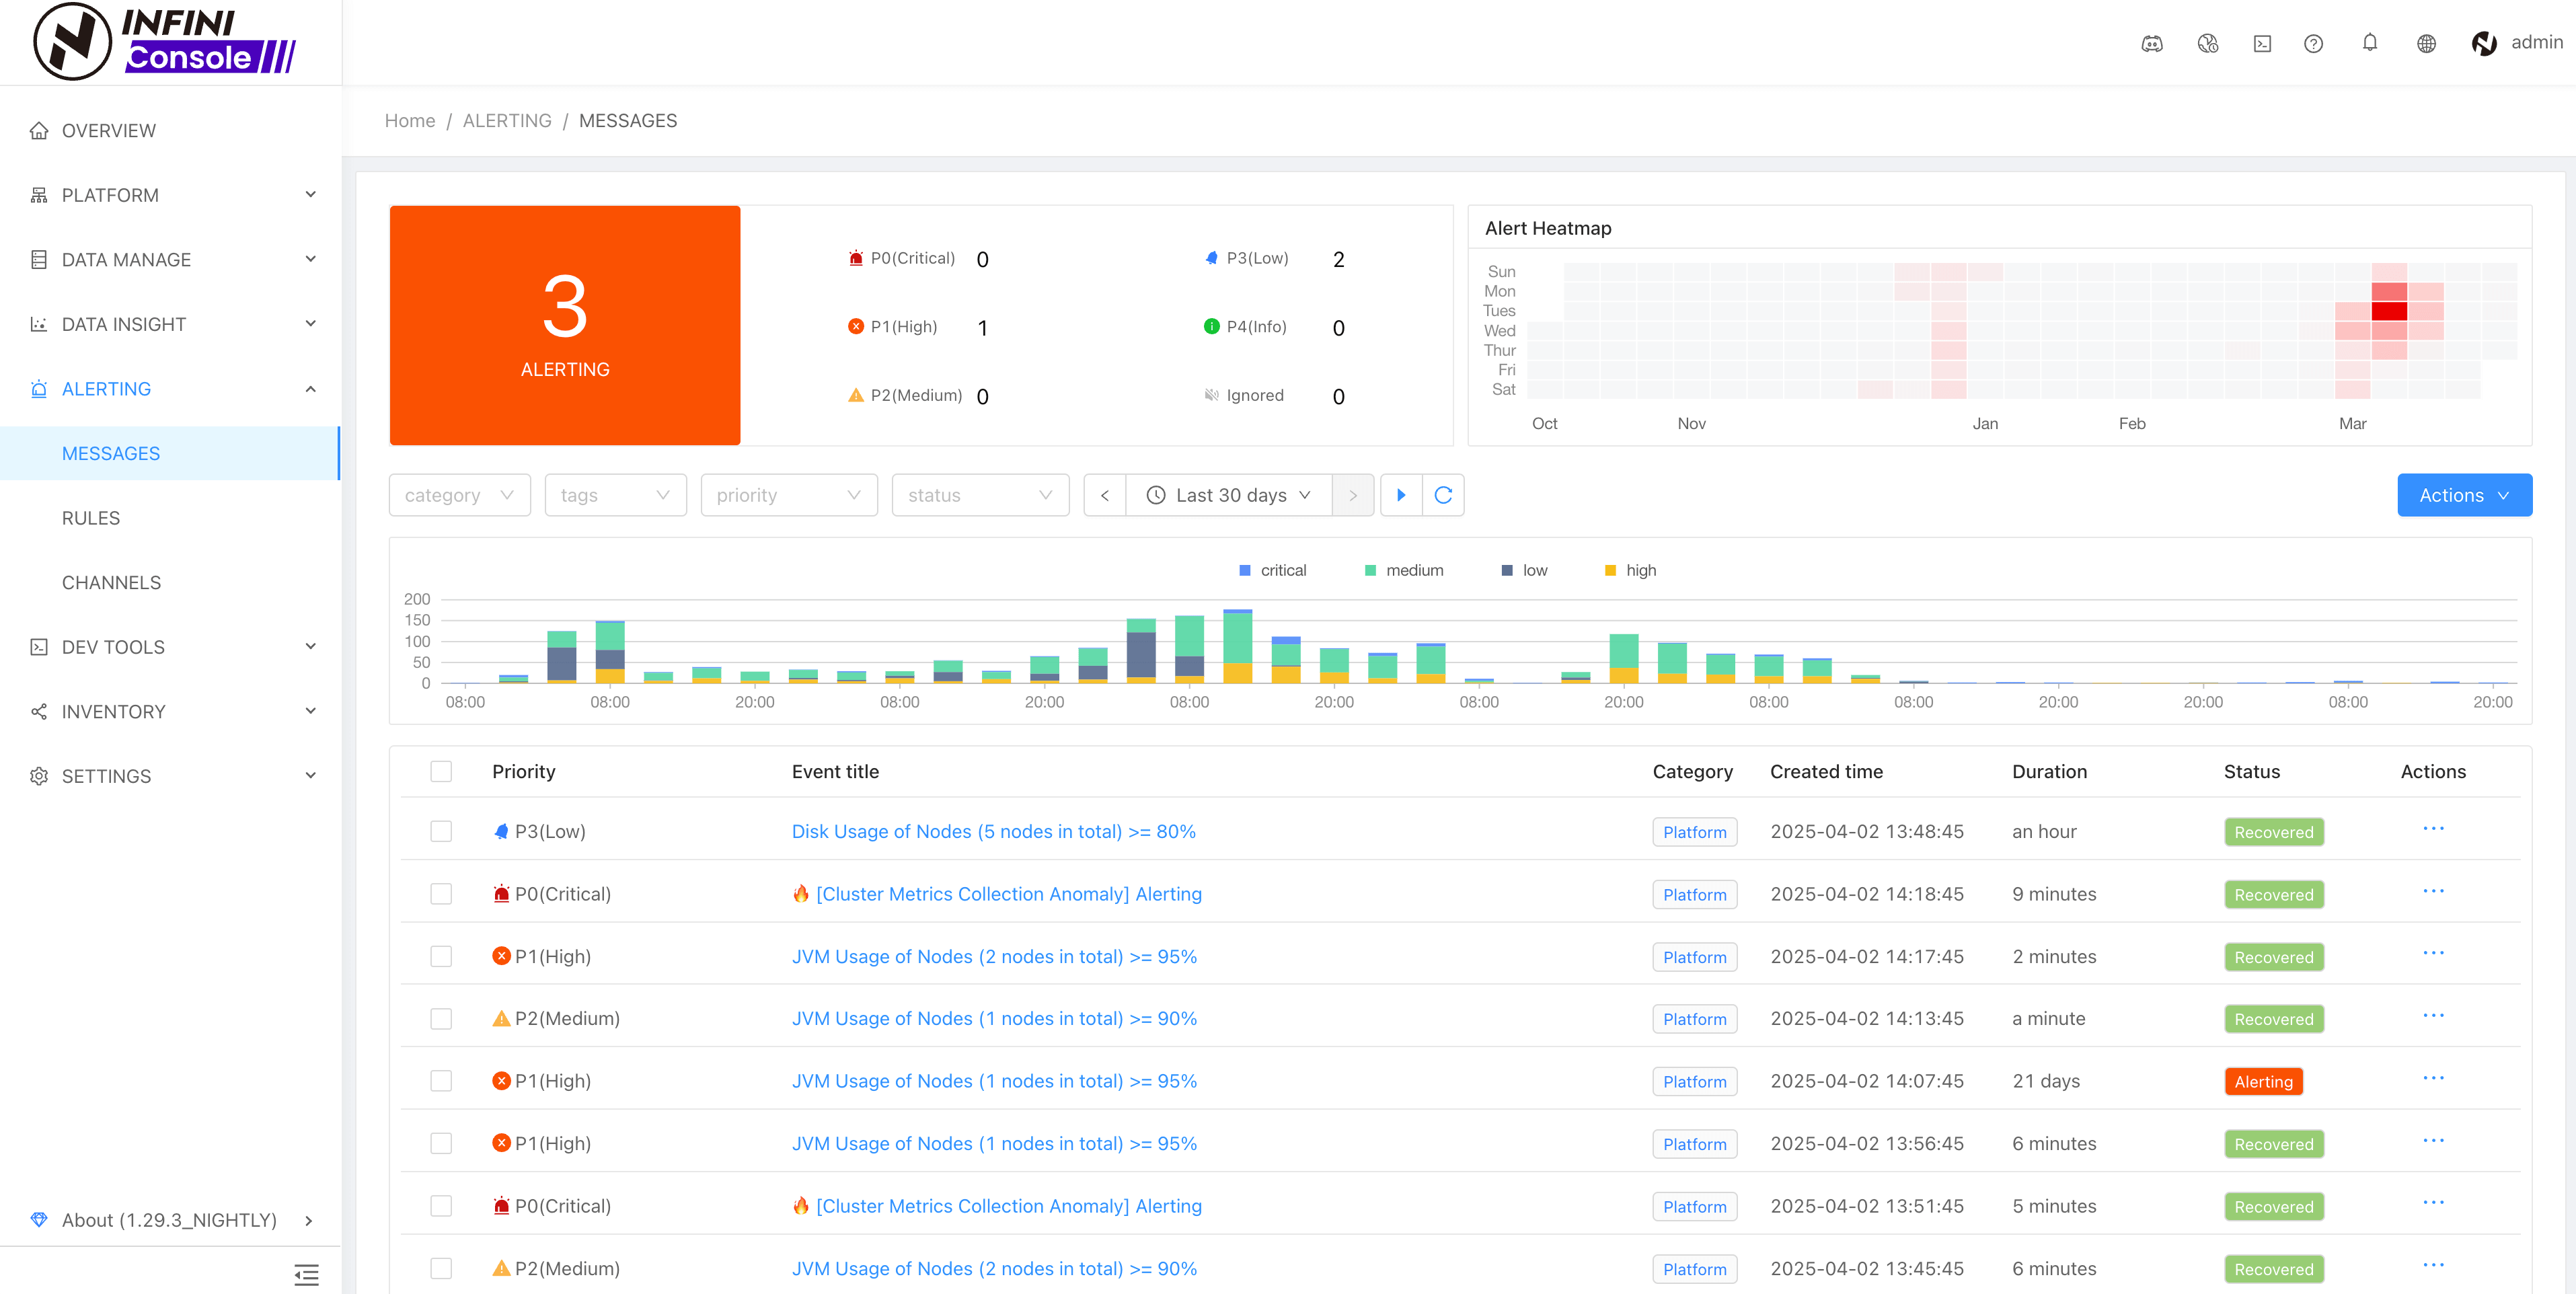Collapse the sidebar with the bottom menu icon

(x=306, y=1274)
